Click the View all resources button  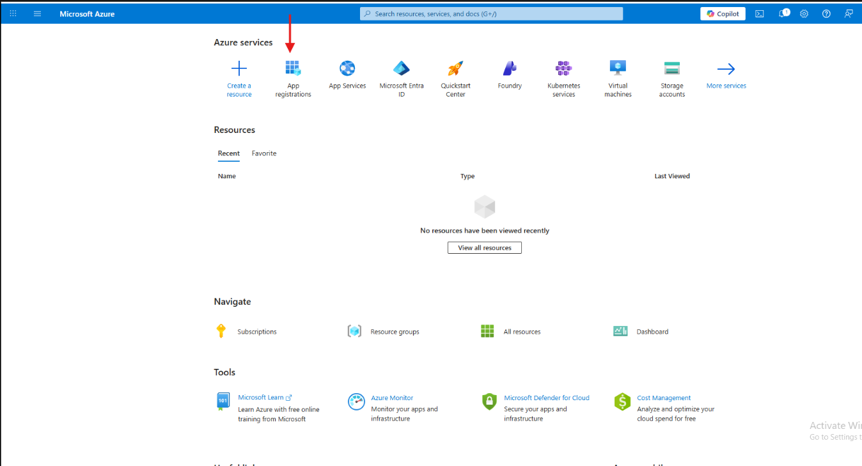[x=485, y=247]
